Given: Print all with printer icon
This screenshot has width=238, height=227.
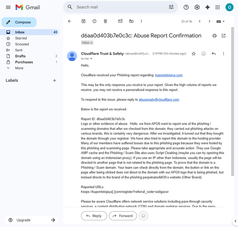Looking at the screenshot, I should (x=215, y=36).
